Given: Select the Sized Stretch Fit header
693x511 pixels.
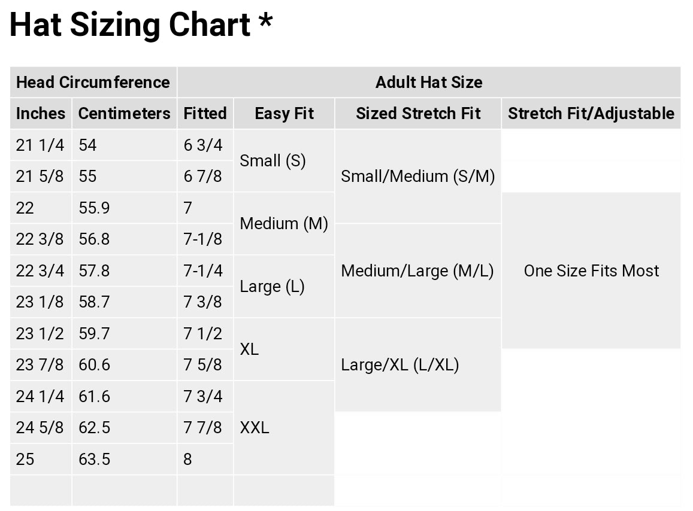Looking at the screenshot, I should coord(418,113).
